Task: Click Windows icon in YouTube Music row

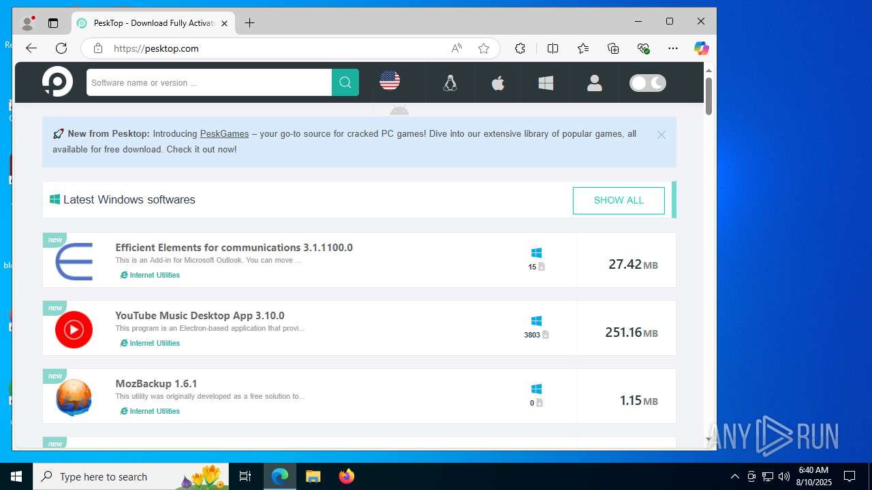Action: (536, 321)
